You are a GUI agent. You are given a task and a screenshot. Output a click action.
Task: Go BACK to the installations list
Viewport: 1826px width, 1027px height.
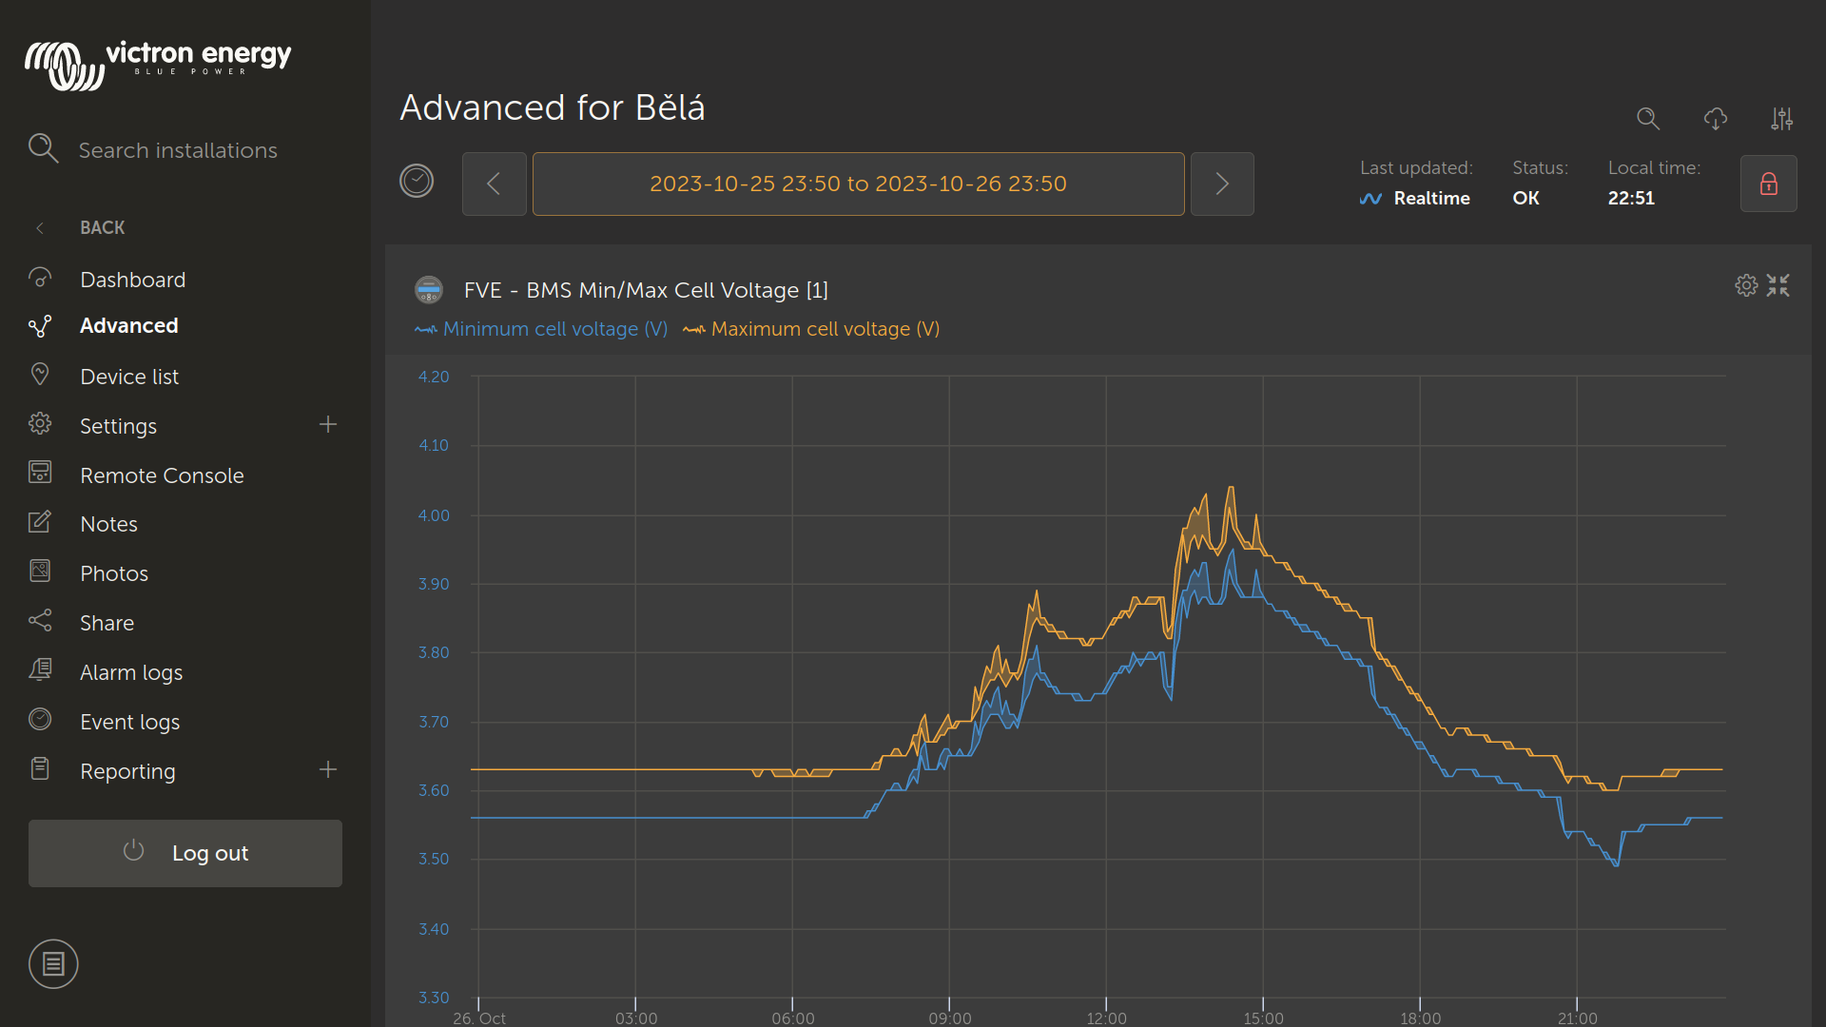click(102, 227)
